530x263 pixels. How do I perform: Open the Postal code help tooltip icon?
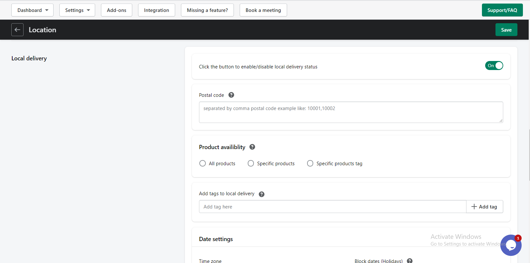(231, 95)
